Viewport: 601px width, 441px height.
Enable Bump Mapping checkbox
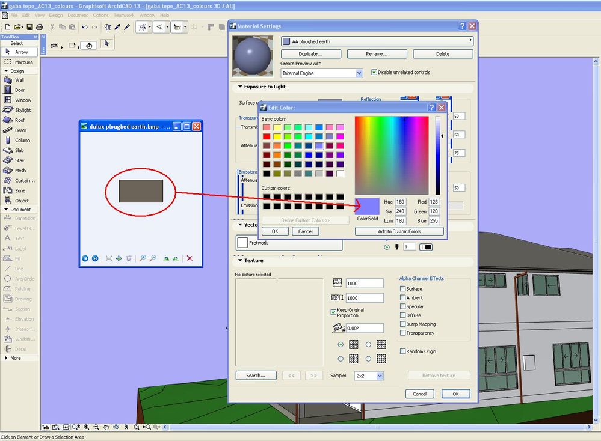coord(403,324)
